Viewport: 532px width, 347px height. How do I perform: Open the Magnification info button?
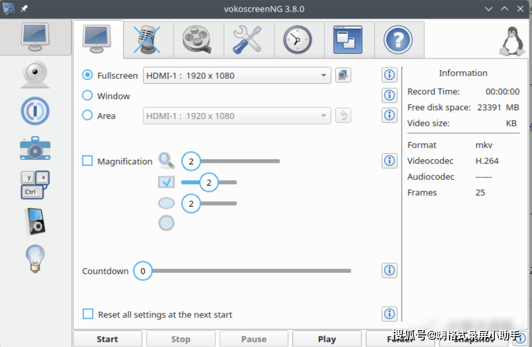coord(389,160)
